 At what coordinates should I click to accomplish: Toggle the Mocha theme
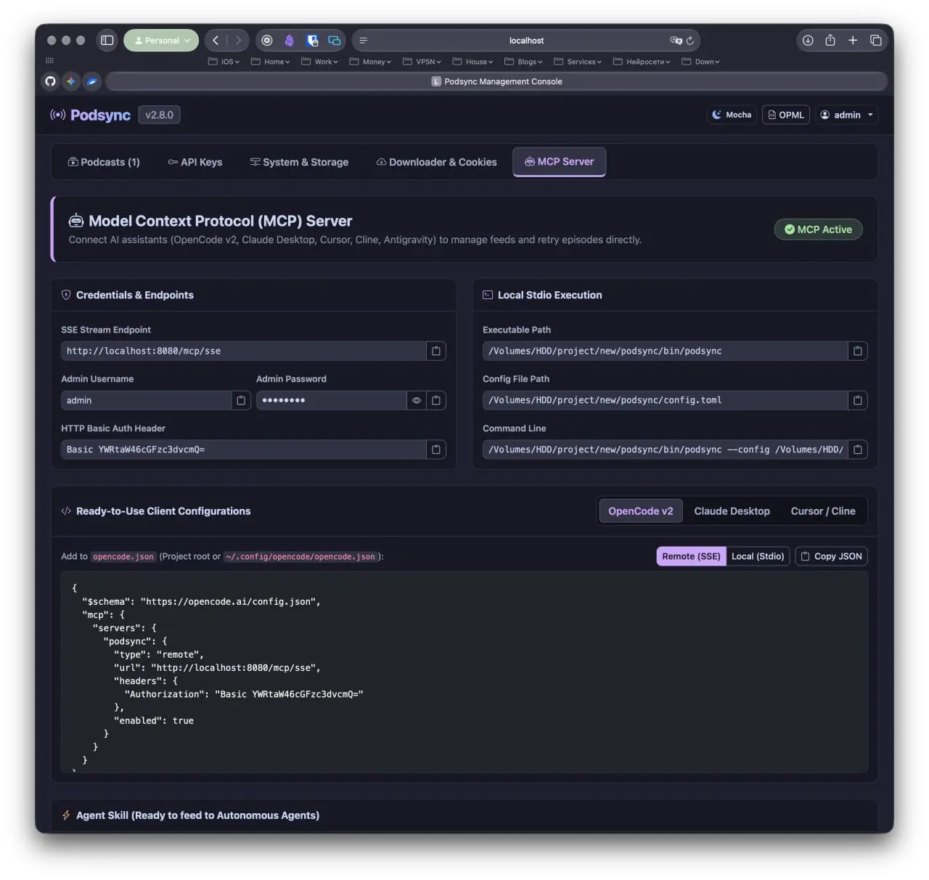(732, 115)
